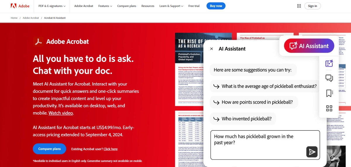Expand PDF & E-signatures dropdown
The image size is (351, 167).
(x=52, y=6)
